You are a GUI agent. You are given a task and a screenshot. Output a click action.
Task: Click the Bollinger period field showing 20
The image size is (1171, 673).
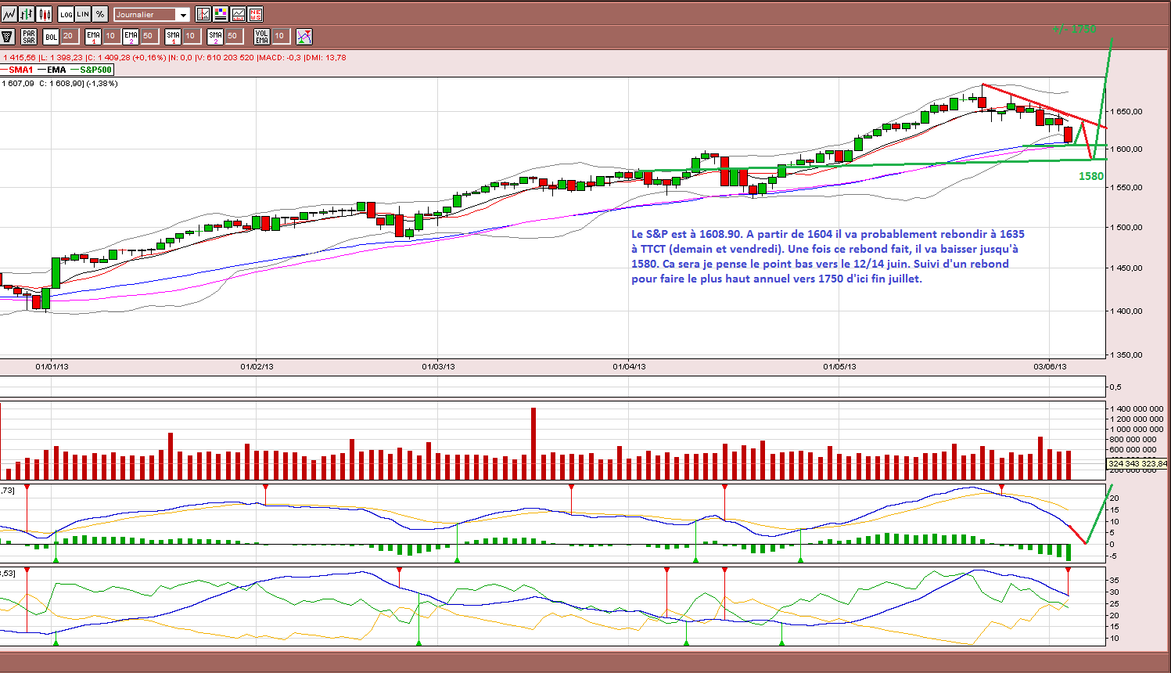[69, 36]
